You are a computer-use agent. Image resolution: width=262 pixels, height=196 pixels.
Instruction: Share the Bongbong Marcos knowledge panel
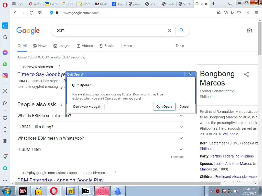(x=246, y=74)
